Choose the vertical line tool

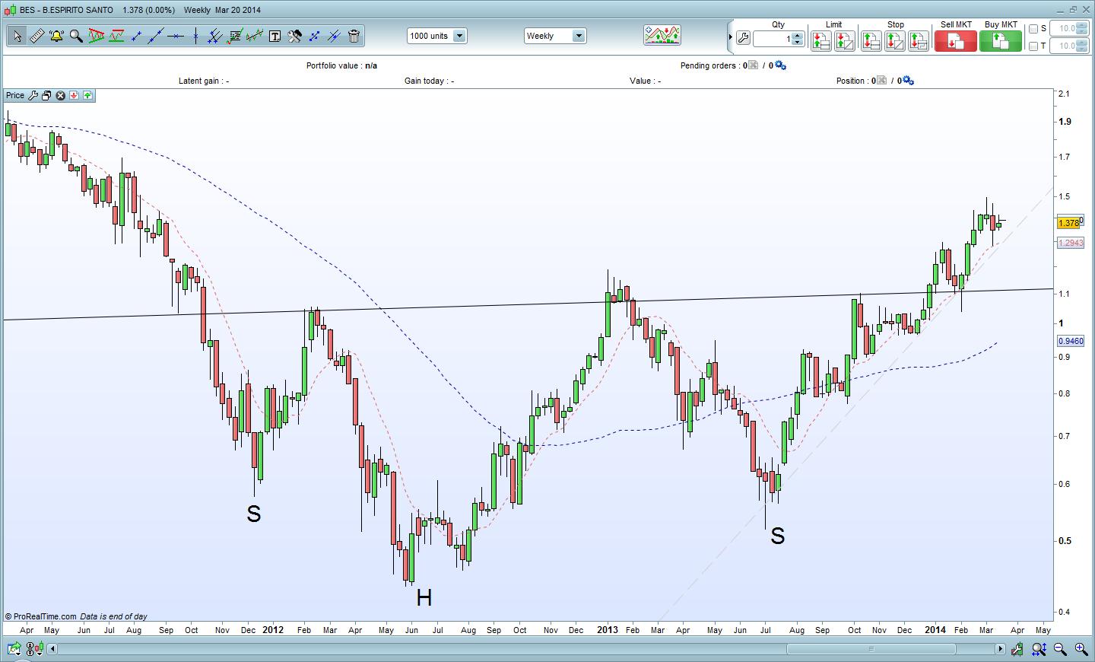[x=195, y=36]
